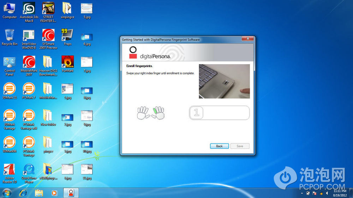Open the Windows Start menu
353x198 pixels.
(6, 193)
